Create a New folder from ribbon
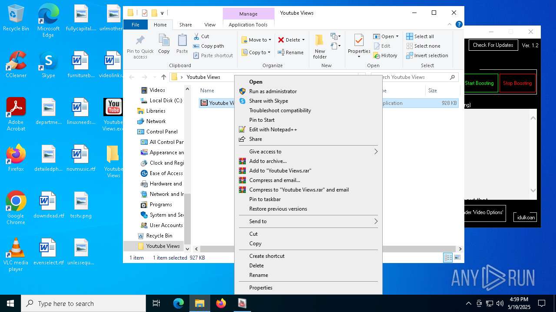Viewport: 556px width, 312px height. pos(320,47)
